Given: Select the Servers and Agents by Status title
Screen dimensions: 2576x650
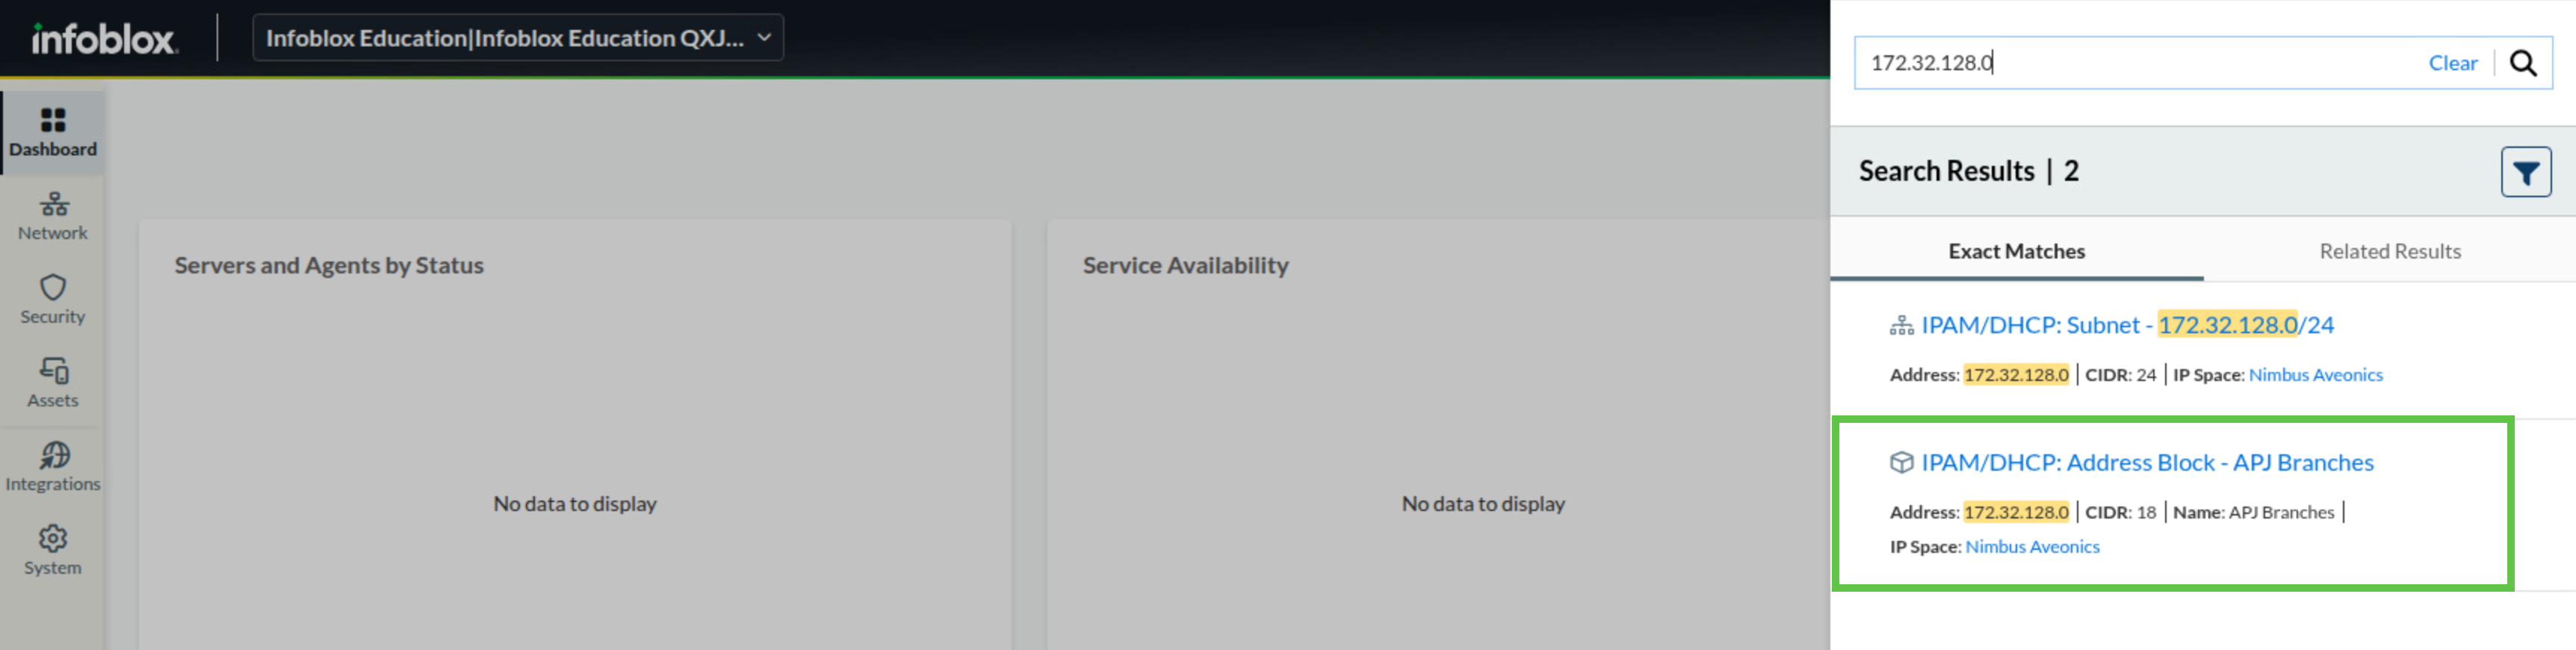Looking at the screenshot, I should pyautogui.click(x=329, y=265).
